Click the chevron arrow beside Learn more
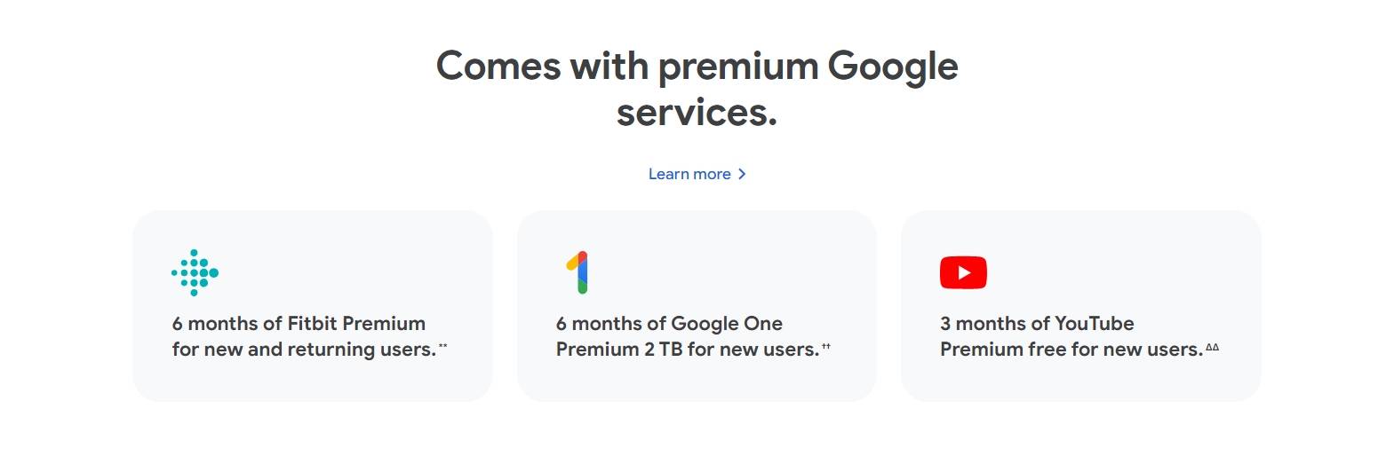This screenshot has height=472, width=1386. tap(742, 174)
